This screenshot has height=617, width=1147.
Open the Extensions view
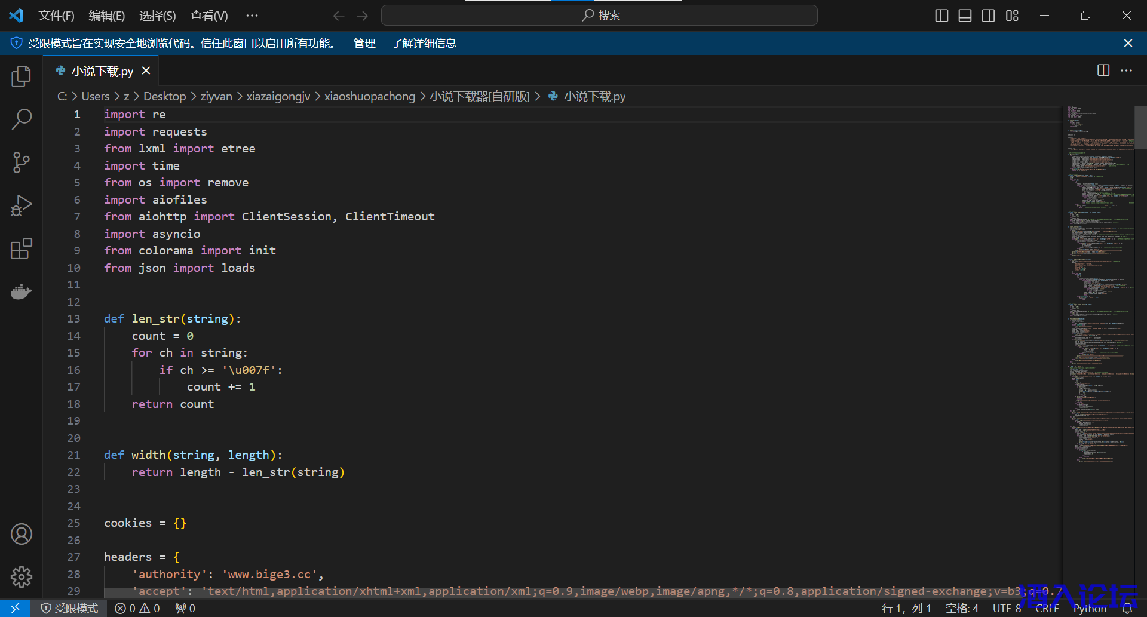pyautogui.click(x=22, y=248)
